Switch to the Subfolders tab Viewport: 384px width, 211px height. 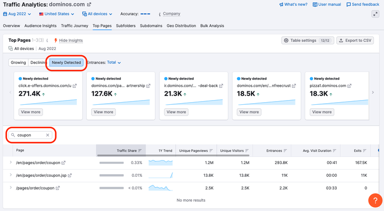coord(125,26)
